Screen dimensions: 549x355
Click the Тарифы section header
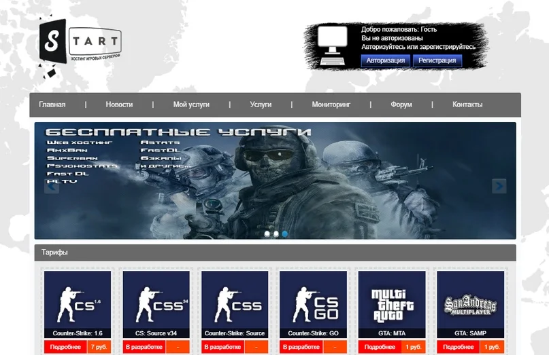click(276, 253)
